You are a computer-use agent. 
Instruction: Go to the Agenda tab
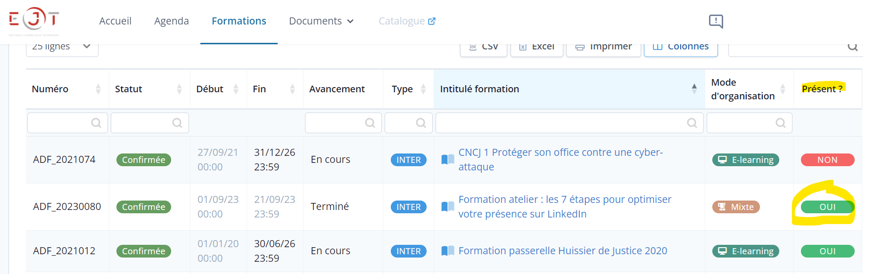click(x=172, y=21)
